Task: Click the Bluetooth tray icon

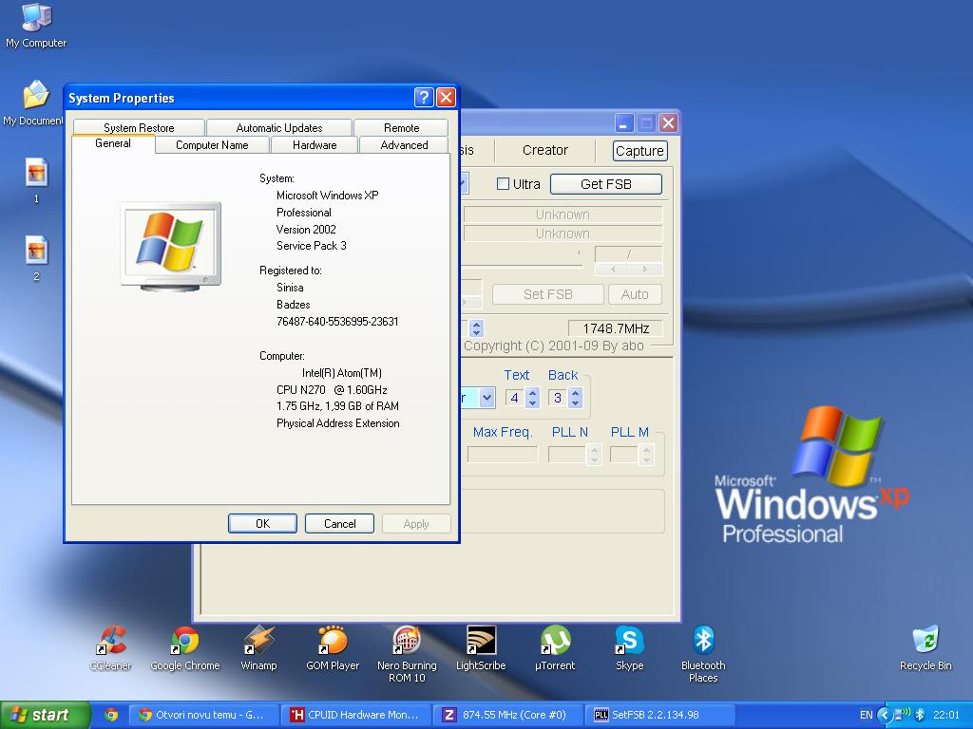Action: [920, 715]
